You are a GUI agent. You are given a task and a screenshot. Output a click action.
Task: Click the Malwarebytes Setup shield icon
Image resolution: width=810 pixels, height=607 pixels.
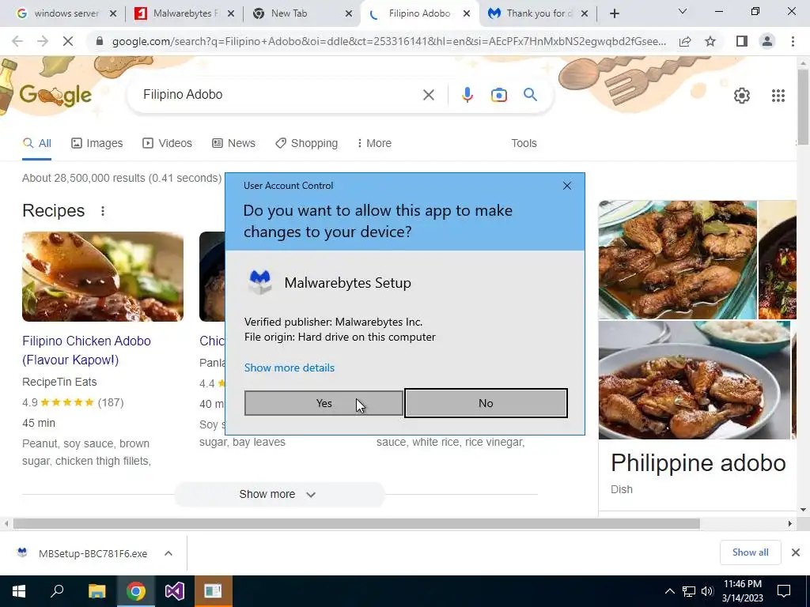(x=259, y=282)
